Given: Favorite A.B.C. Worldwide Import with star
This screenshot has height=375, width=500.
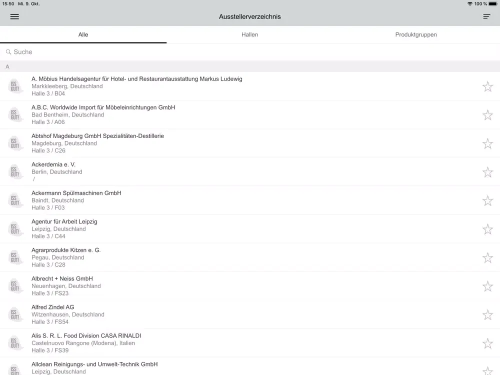Looking at the screenshot, I should point(487,115).
